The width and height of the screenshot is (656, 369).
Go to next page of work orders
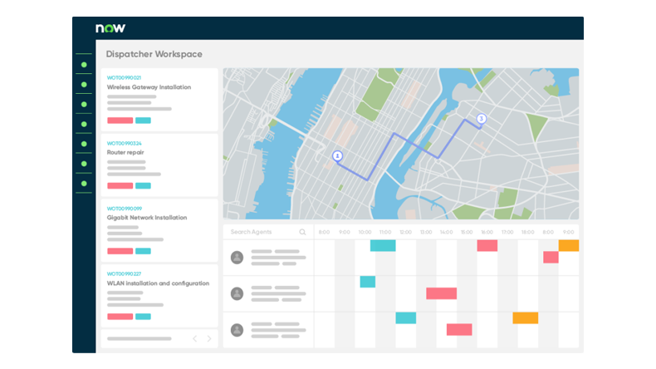pos(208,338)
